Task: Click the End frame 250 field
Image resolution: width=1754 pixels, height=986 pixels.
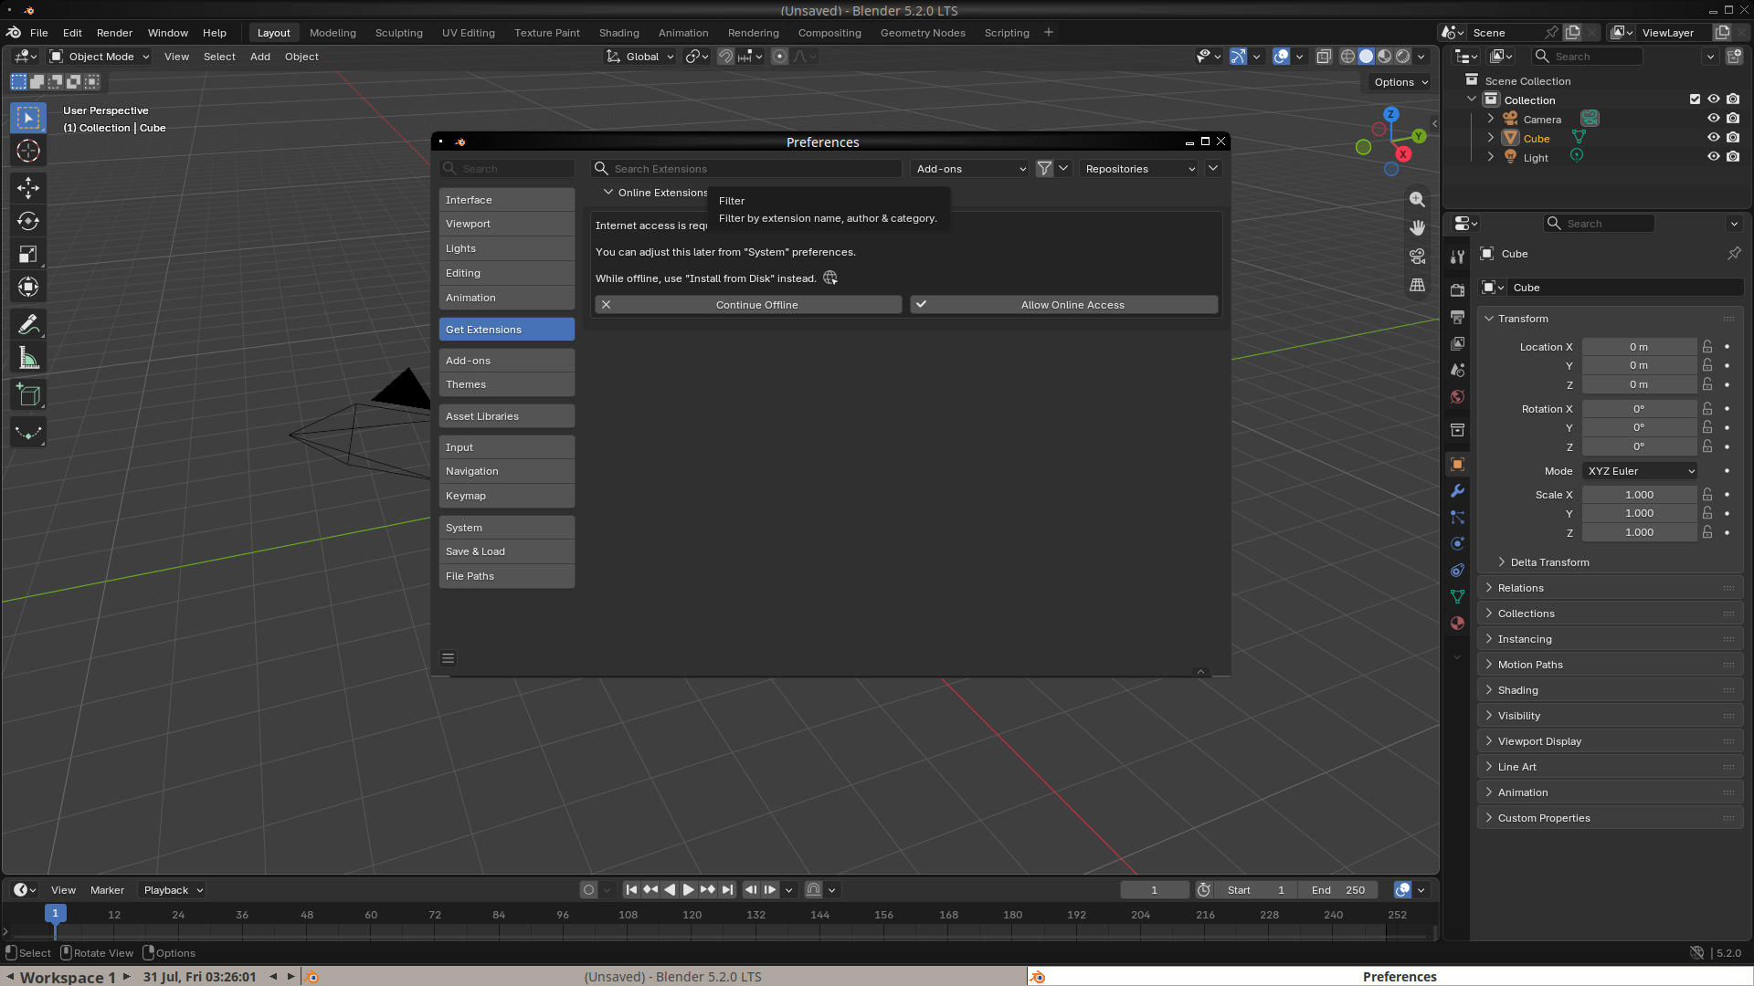Action: [x=1338, y=890]
